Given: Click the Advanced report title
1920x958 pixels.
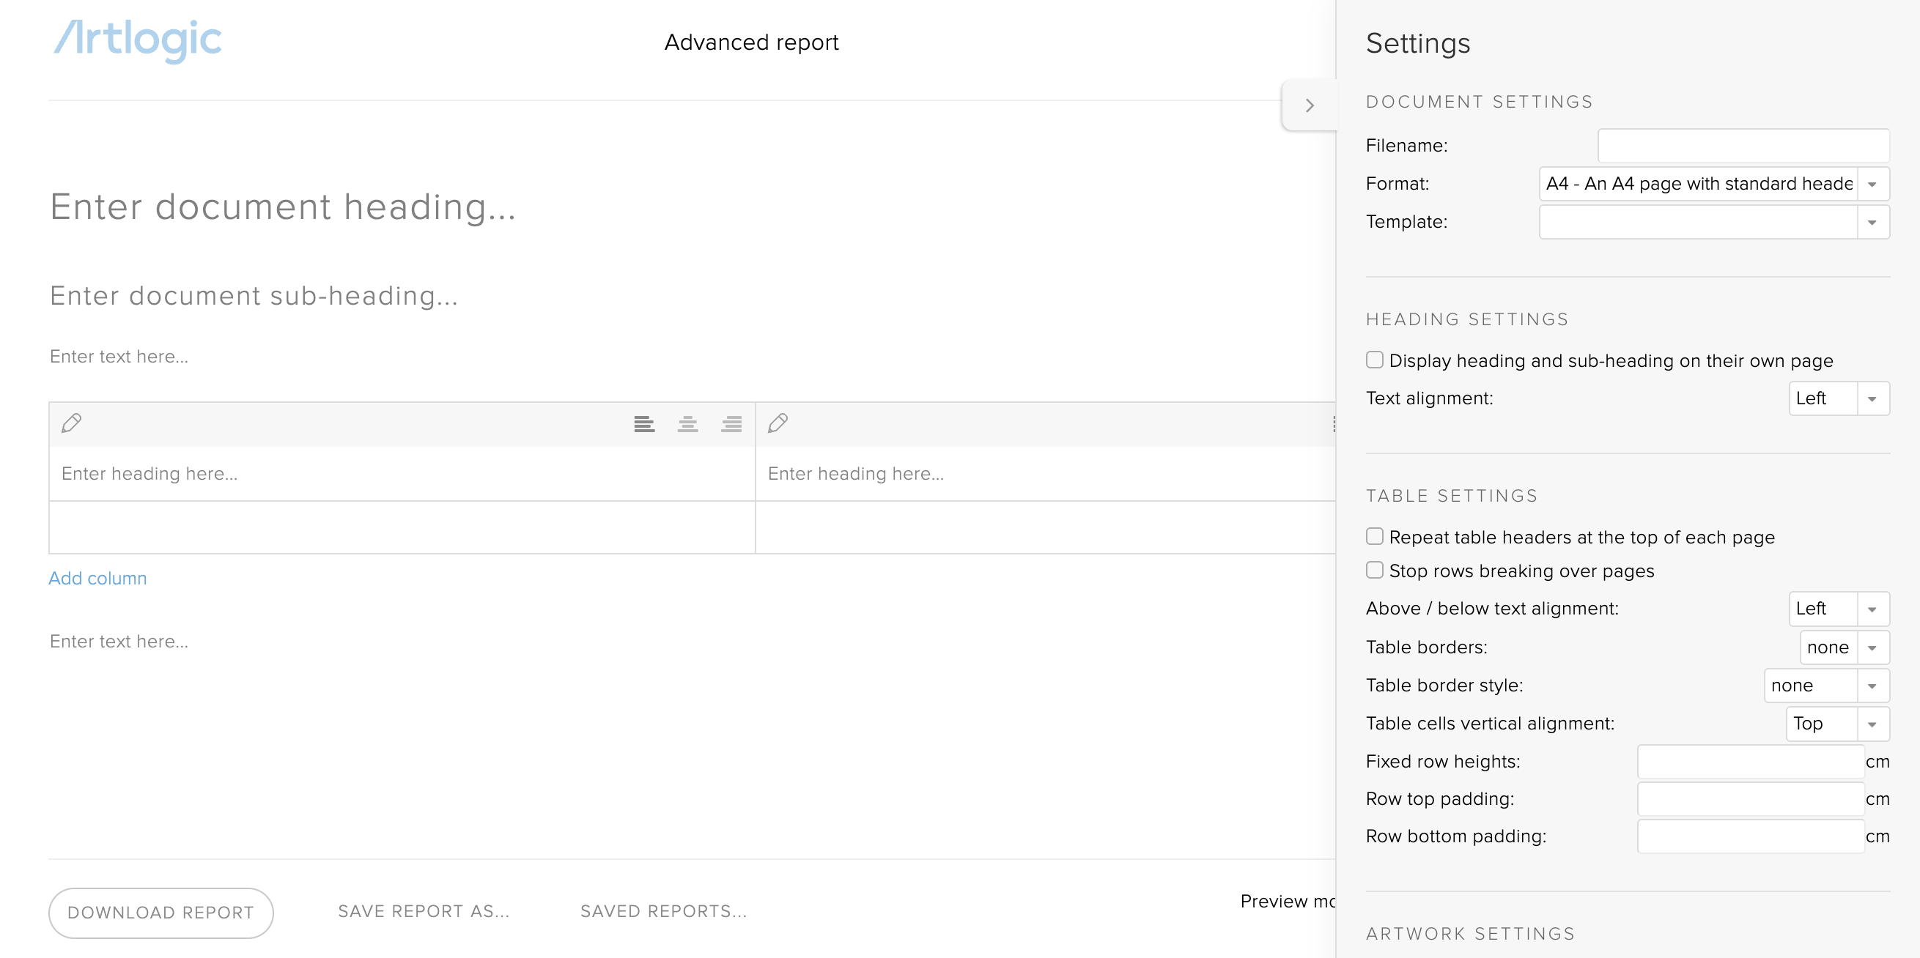Looking at the screenshot, I should 751,42.
